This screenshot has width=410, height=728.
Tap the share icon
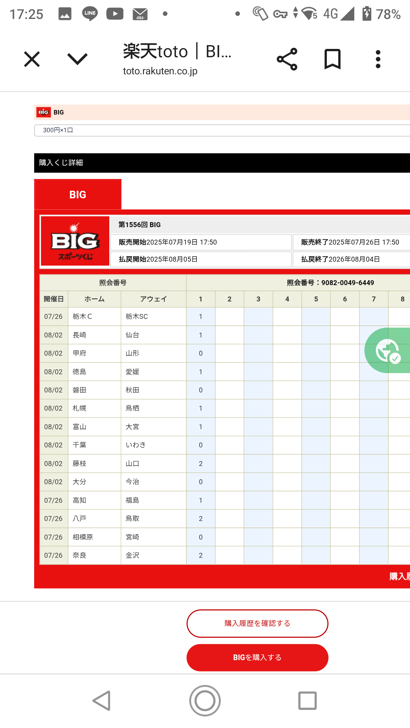(287, 59)
